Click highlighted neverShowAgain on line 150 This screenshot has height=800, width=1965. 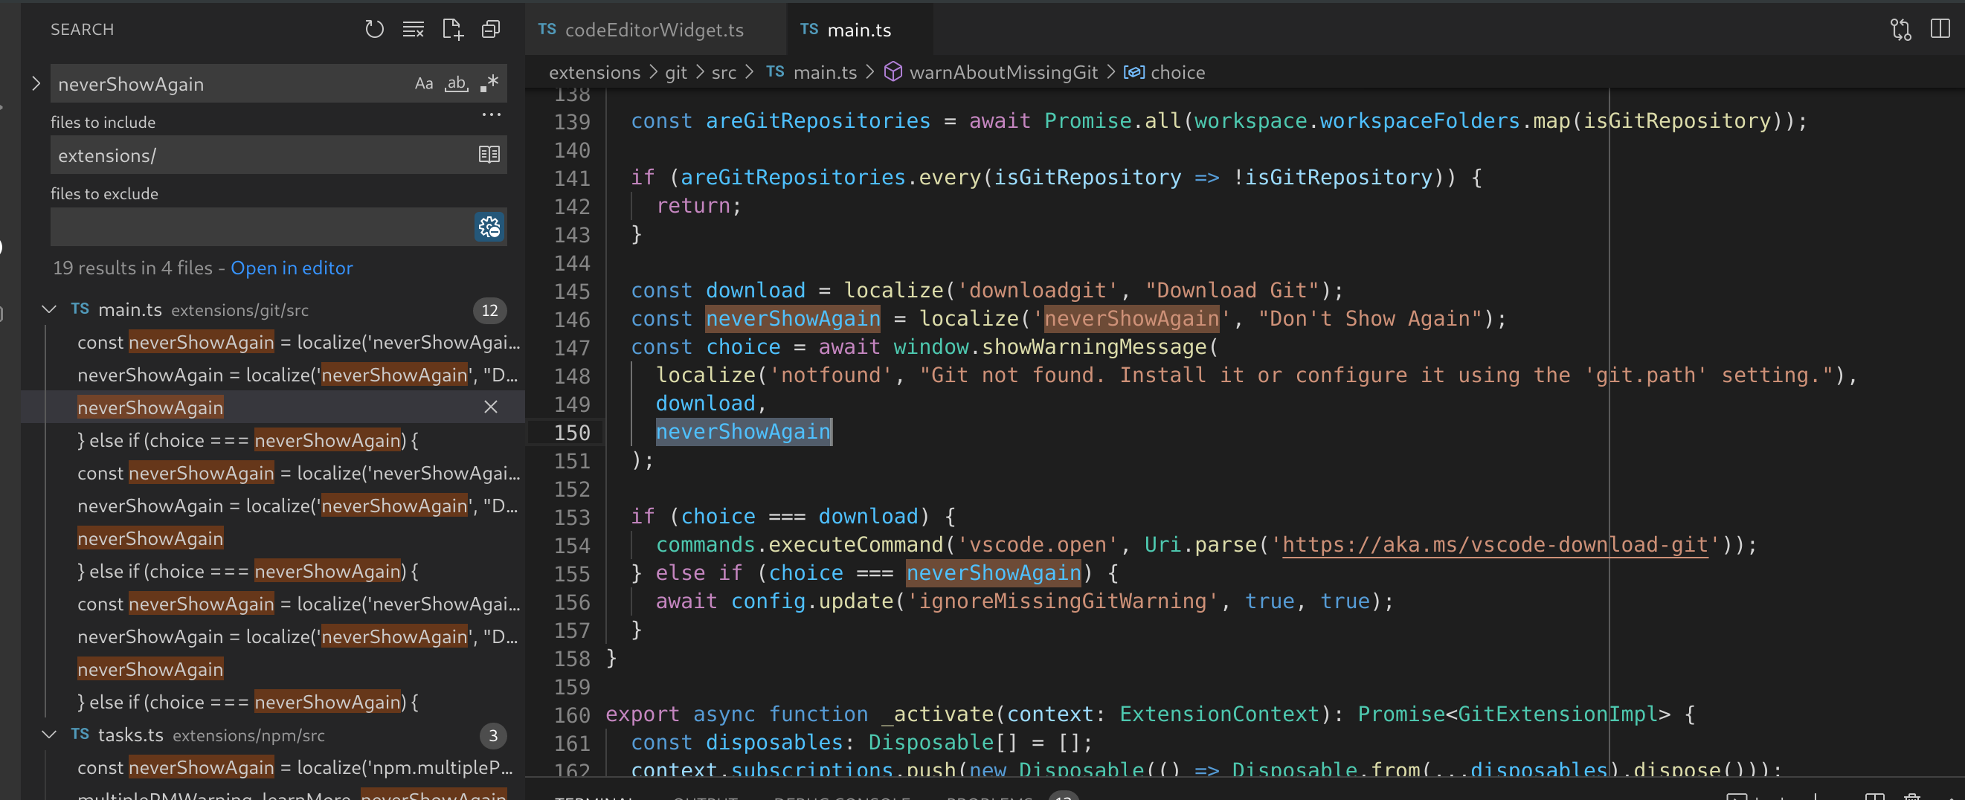click(743, 432)
